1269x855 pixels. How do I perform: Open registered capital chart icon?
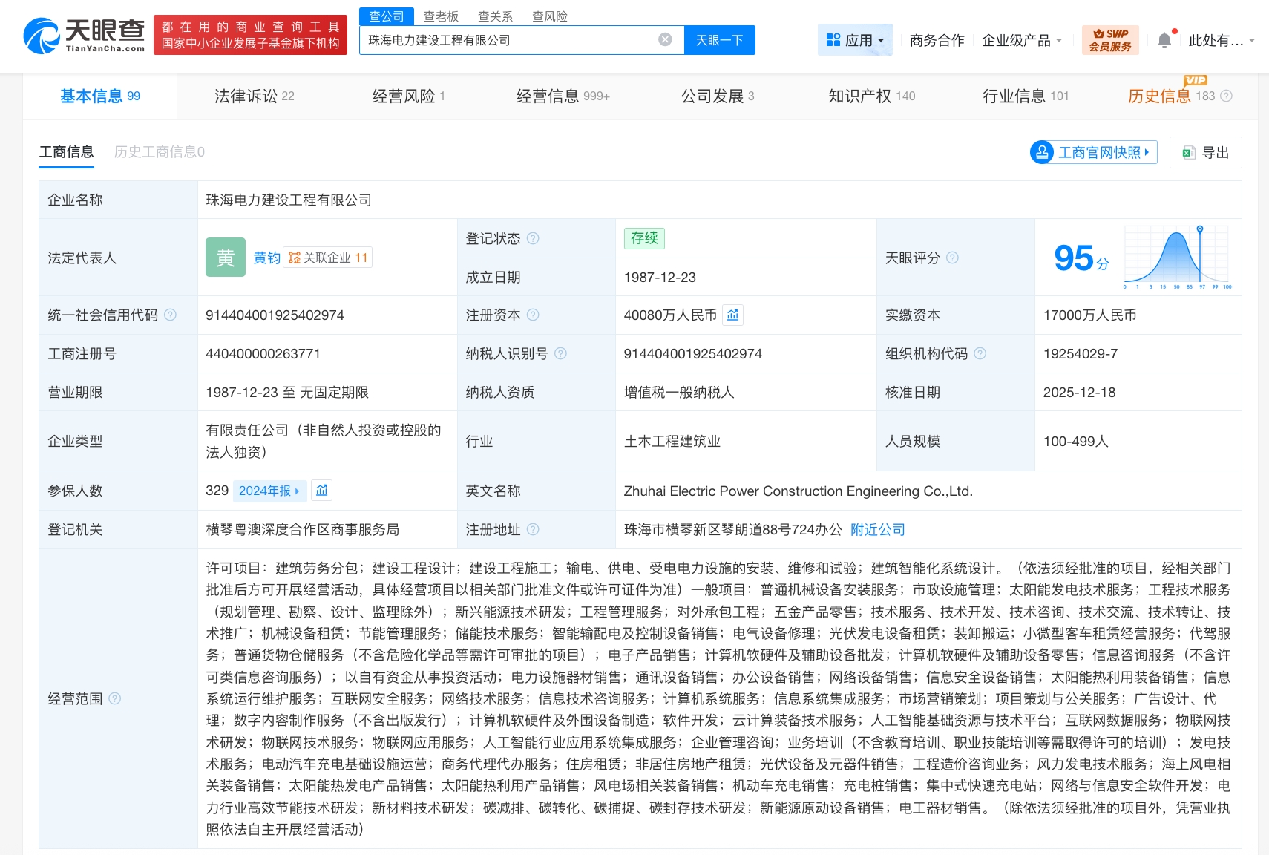pos(732,315)
